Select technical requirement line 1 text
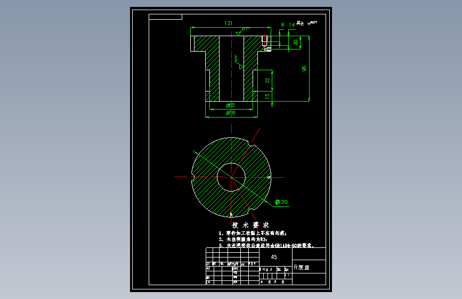Viewport: 462px width, 299px height. (253, 233)
